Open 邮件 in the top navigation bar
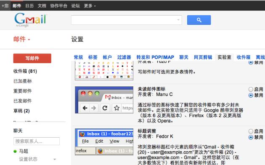Viewport: 265px width, 165px height. pos(17,6)
